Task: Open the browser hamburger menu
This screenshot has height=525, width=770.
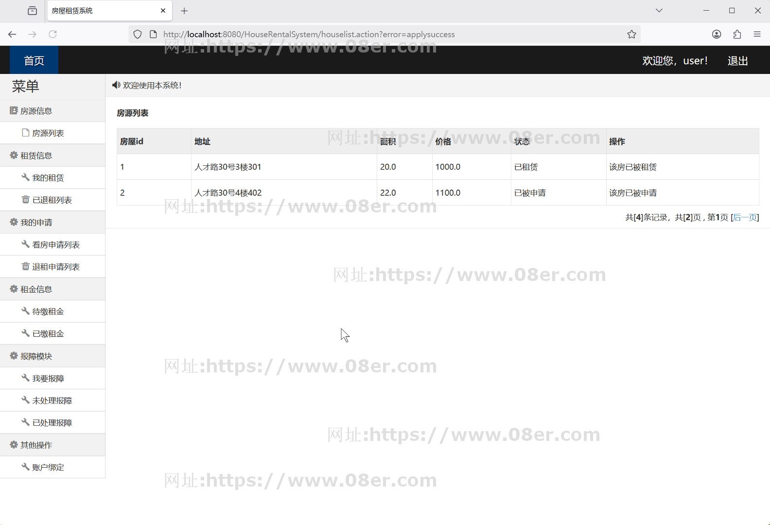Action: click(757, 34)
